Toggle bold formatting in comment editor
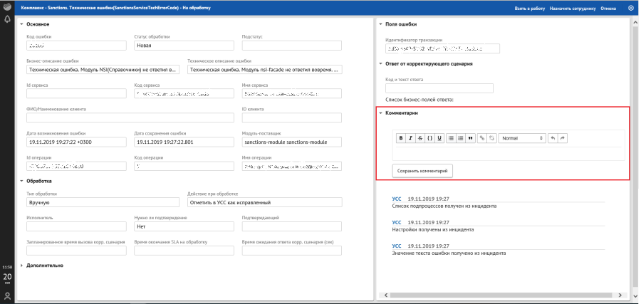The width and height of the screenshot is (641, 304). (x=401, y=138)
